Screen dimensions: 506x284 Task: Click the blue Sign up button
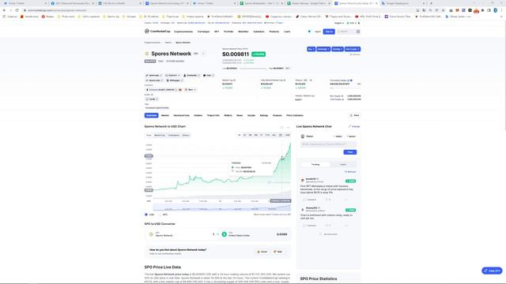click(x=329, y=32)
